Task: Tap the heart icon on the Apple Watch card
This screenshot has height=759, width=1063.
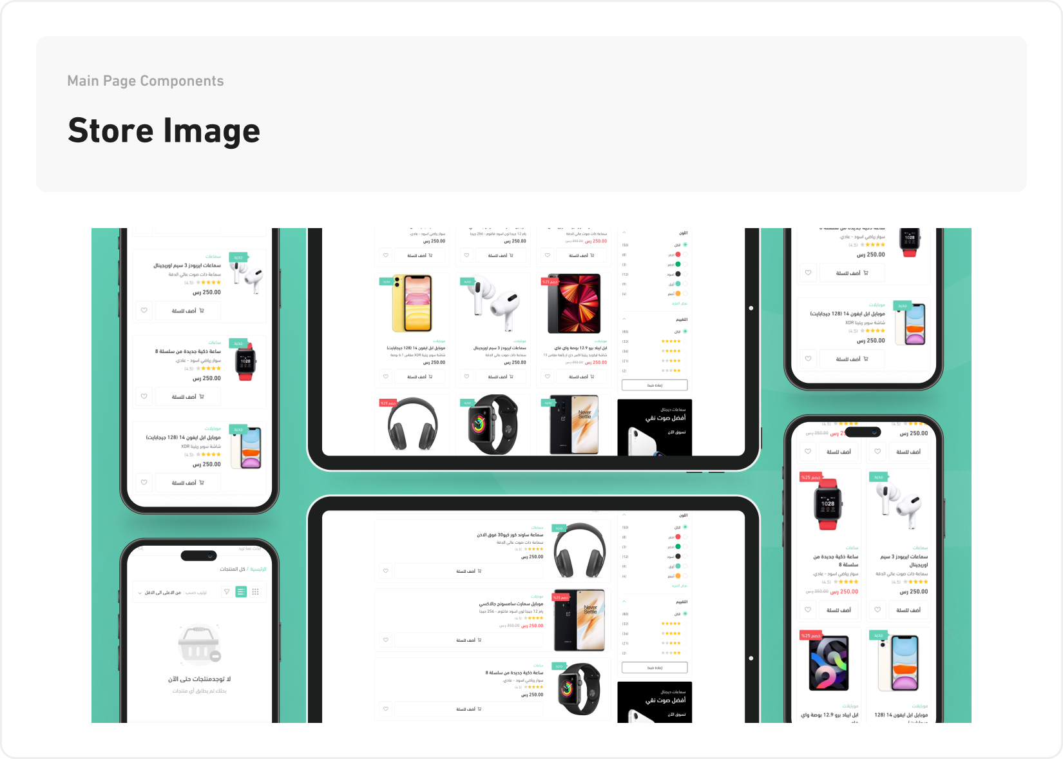Action: pos(144,396)
